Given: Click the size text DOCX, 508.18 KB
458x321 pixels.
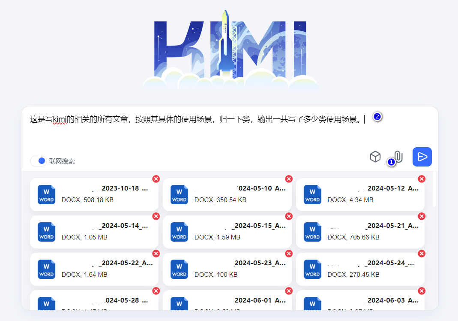Looking at the screenshot, I should point(87,200).
